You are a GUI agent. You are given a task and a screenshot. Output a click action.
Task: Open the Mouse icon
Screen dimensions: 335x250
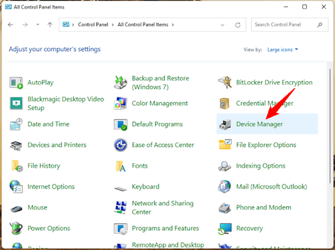pos(16,209)
